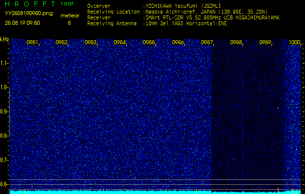Select the 0.8 kHz frequency label
The image size is (305, 194).
pos(4,136)
